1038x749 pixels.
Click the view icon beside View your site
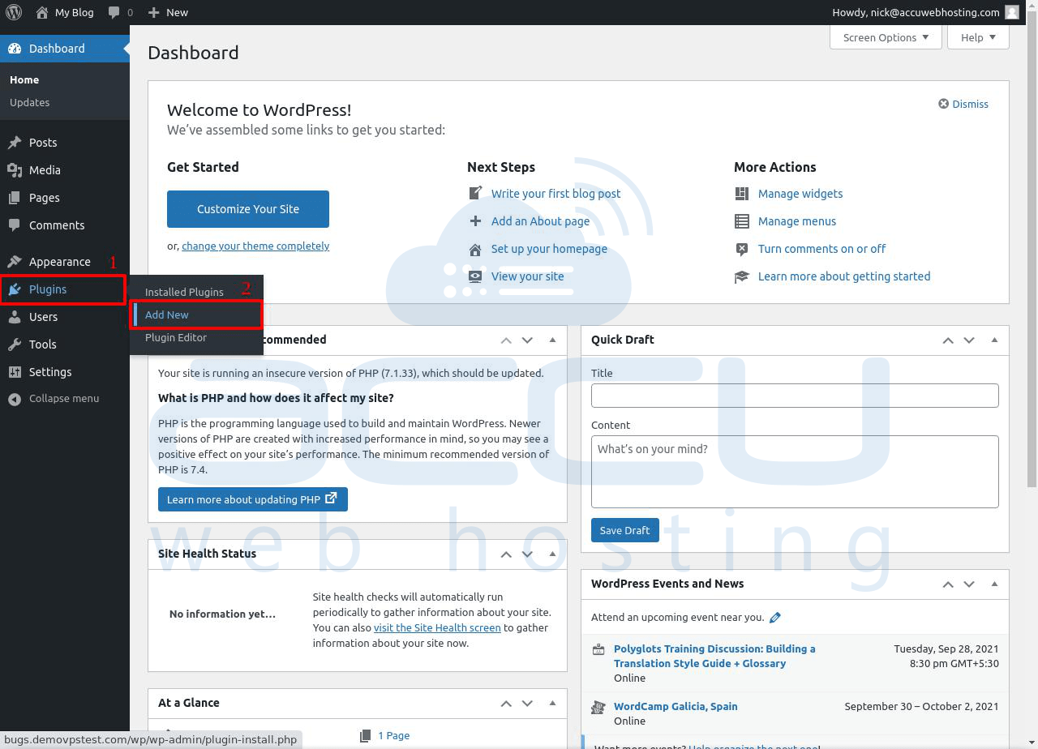click(475, 276)
